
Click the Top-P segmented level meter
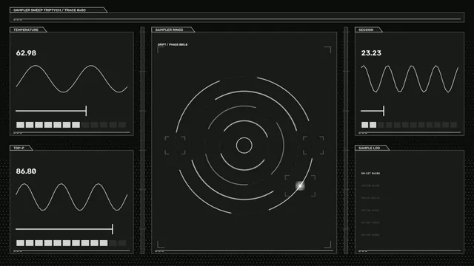click(x=71, y=243)
